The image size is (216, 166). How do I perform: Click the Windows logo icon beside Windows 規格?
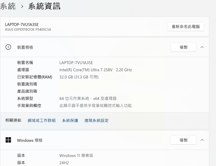8,140
